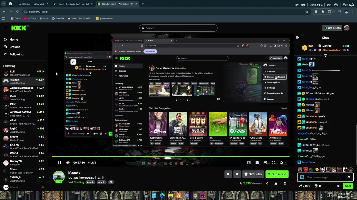Click the Send a message input

pyautogui.click(x=325, y=177)
